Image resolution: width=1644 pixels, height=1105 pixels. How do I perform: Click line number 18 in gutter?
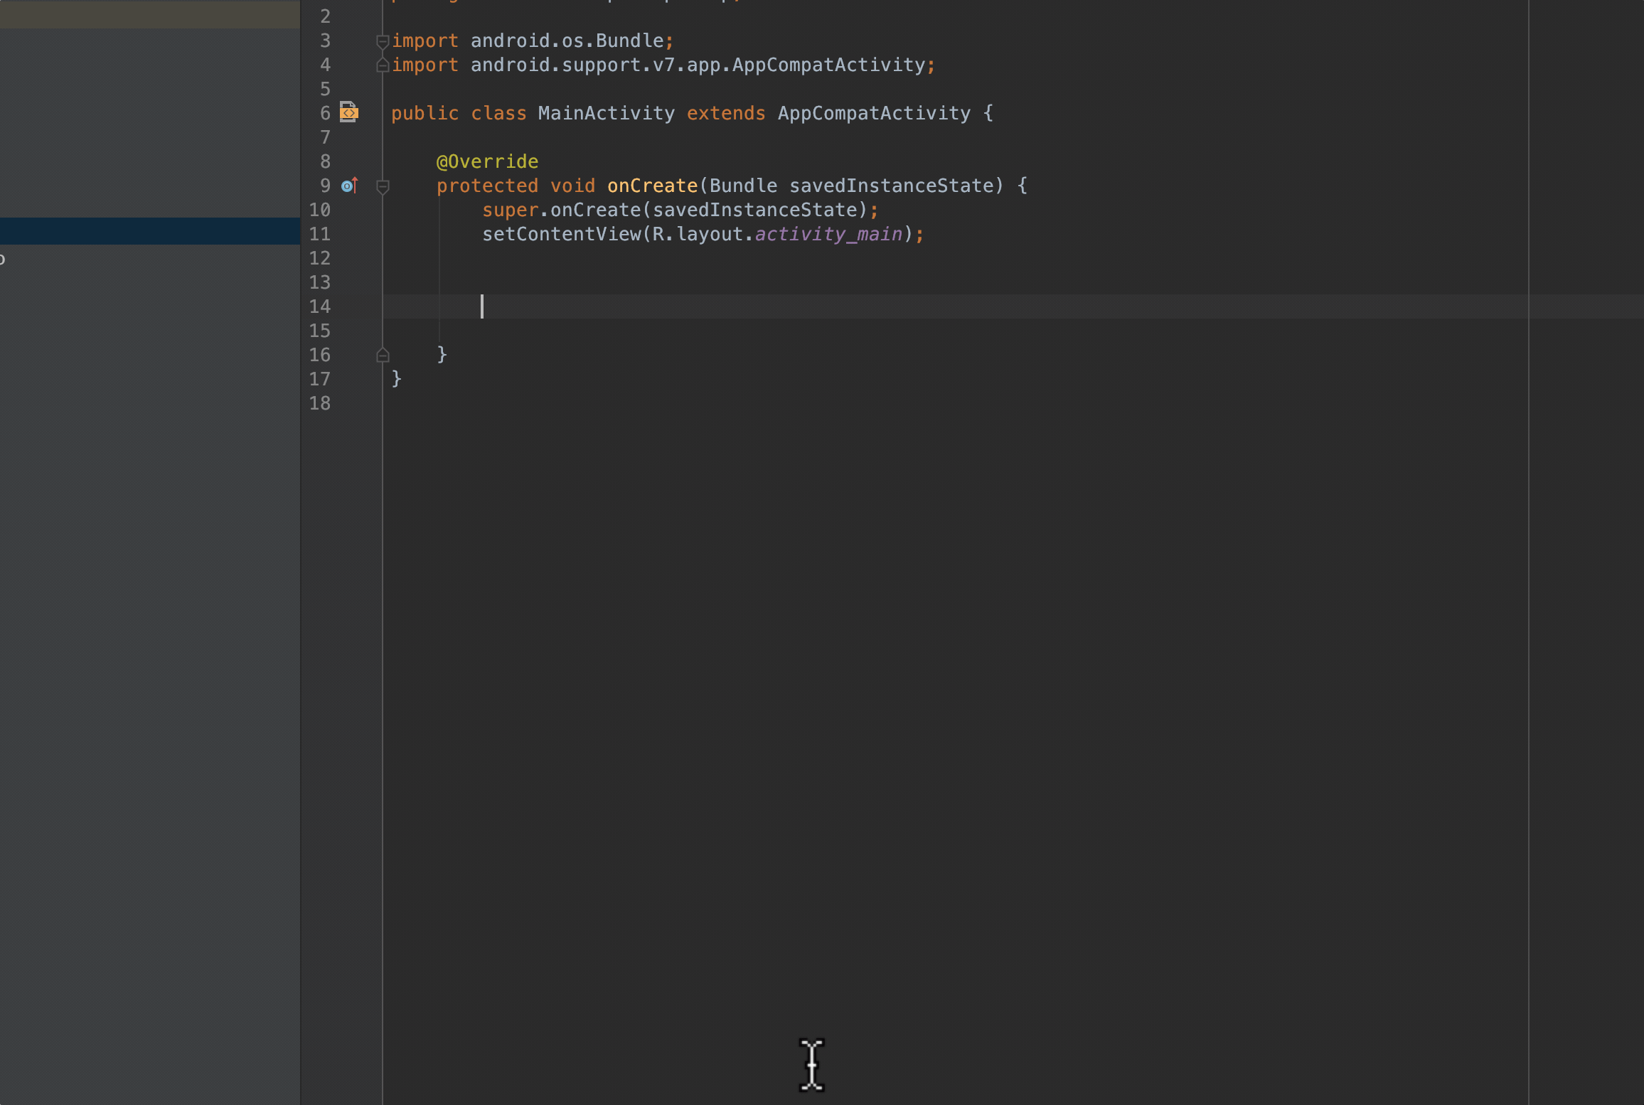coord(319,403)
